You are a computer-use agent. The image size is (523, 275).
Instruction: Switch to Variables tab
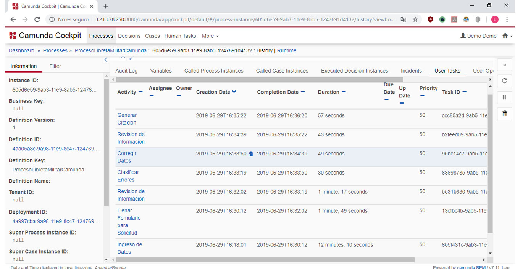161,71
